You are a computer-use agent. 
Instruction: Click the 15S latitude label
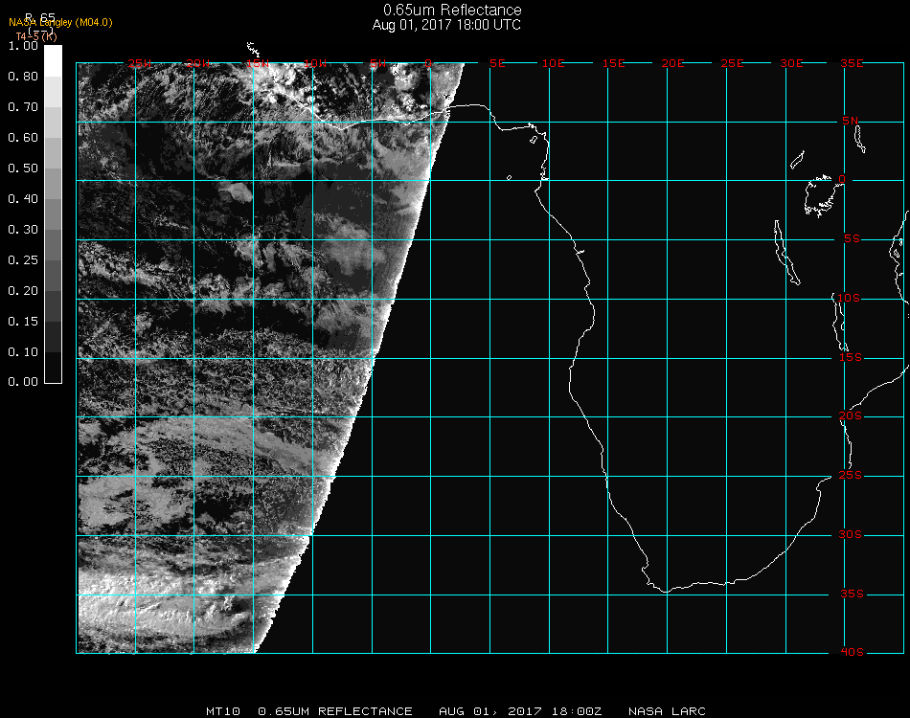[851, 357]
